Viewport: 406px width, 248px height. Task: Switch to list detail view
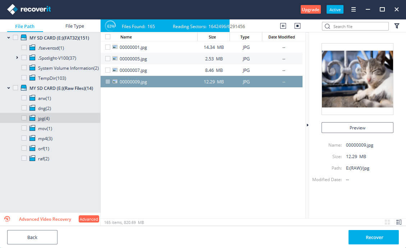[398, 222]
